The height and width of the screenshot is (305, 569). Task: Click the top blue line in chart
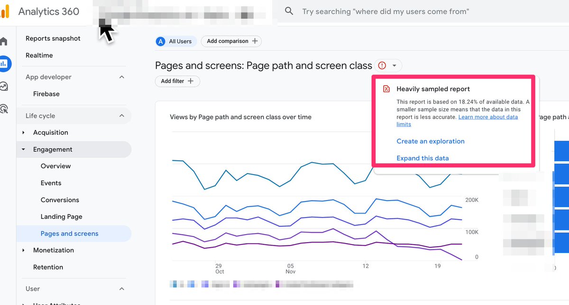click(x=312, y=163)
